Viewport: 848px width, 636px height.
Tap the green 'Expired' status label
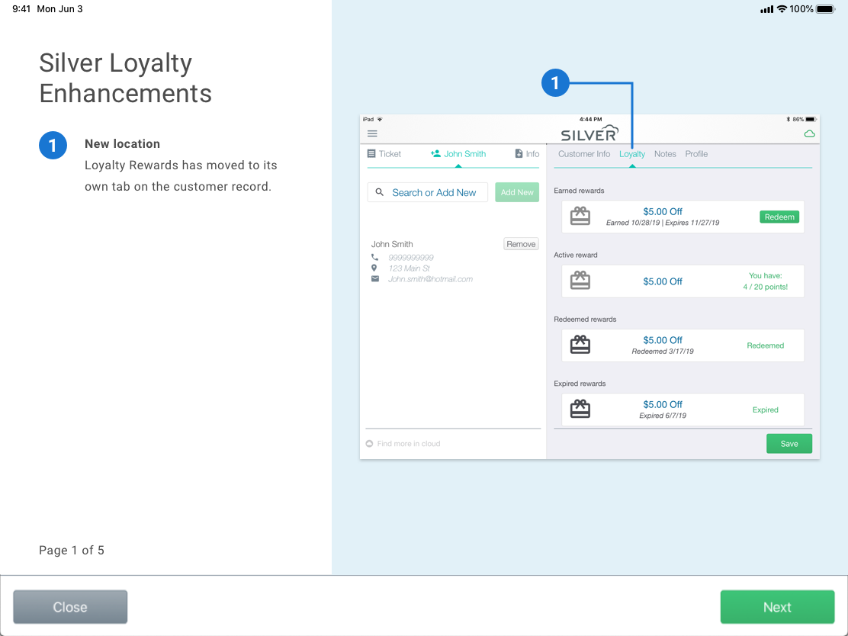[765, 410]
